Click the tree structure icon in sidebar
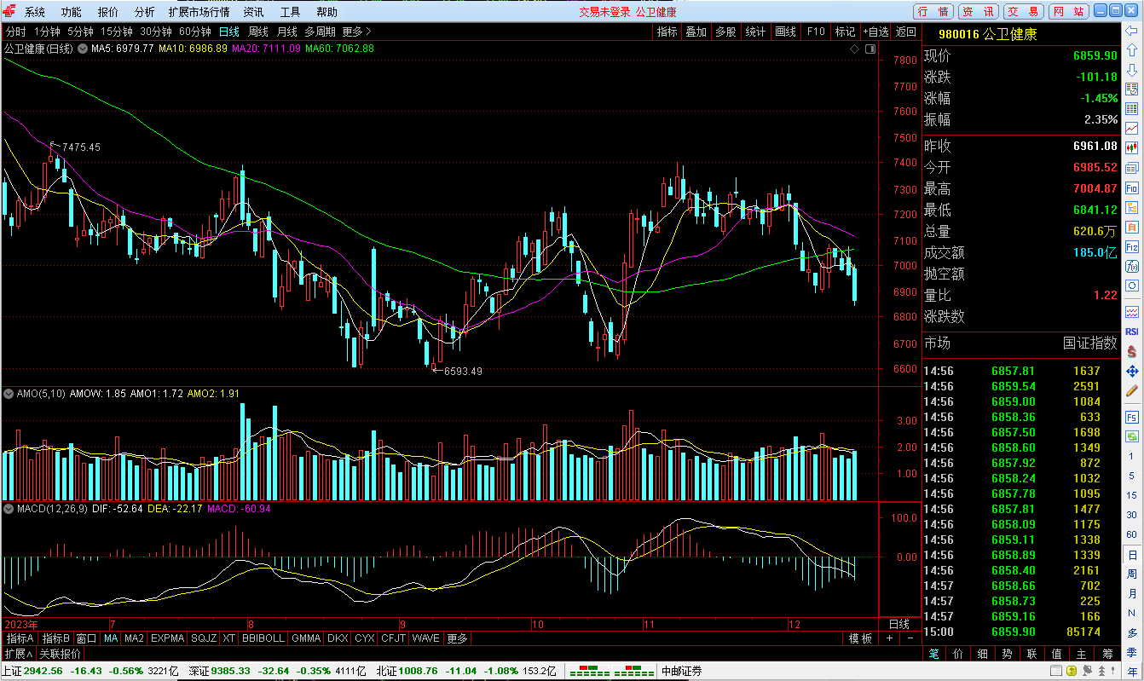The height and width of the screenshot is (681, 1144). [x=1132, y=207]
